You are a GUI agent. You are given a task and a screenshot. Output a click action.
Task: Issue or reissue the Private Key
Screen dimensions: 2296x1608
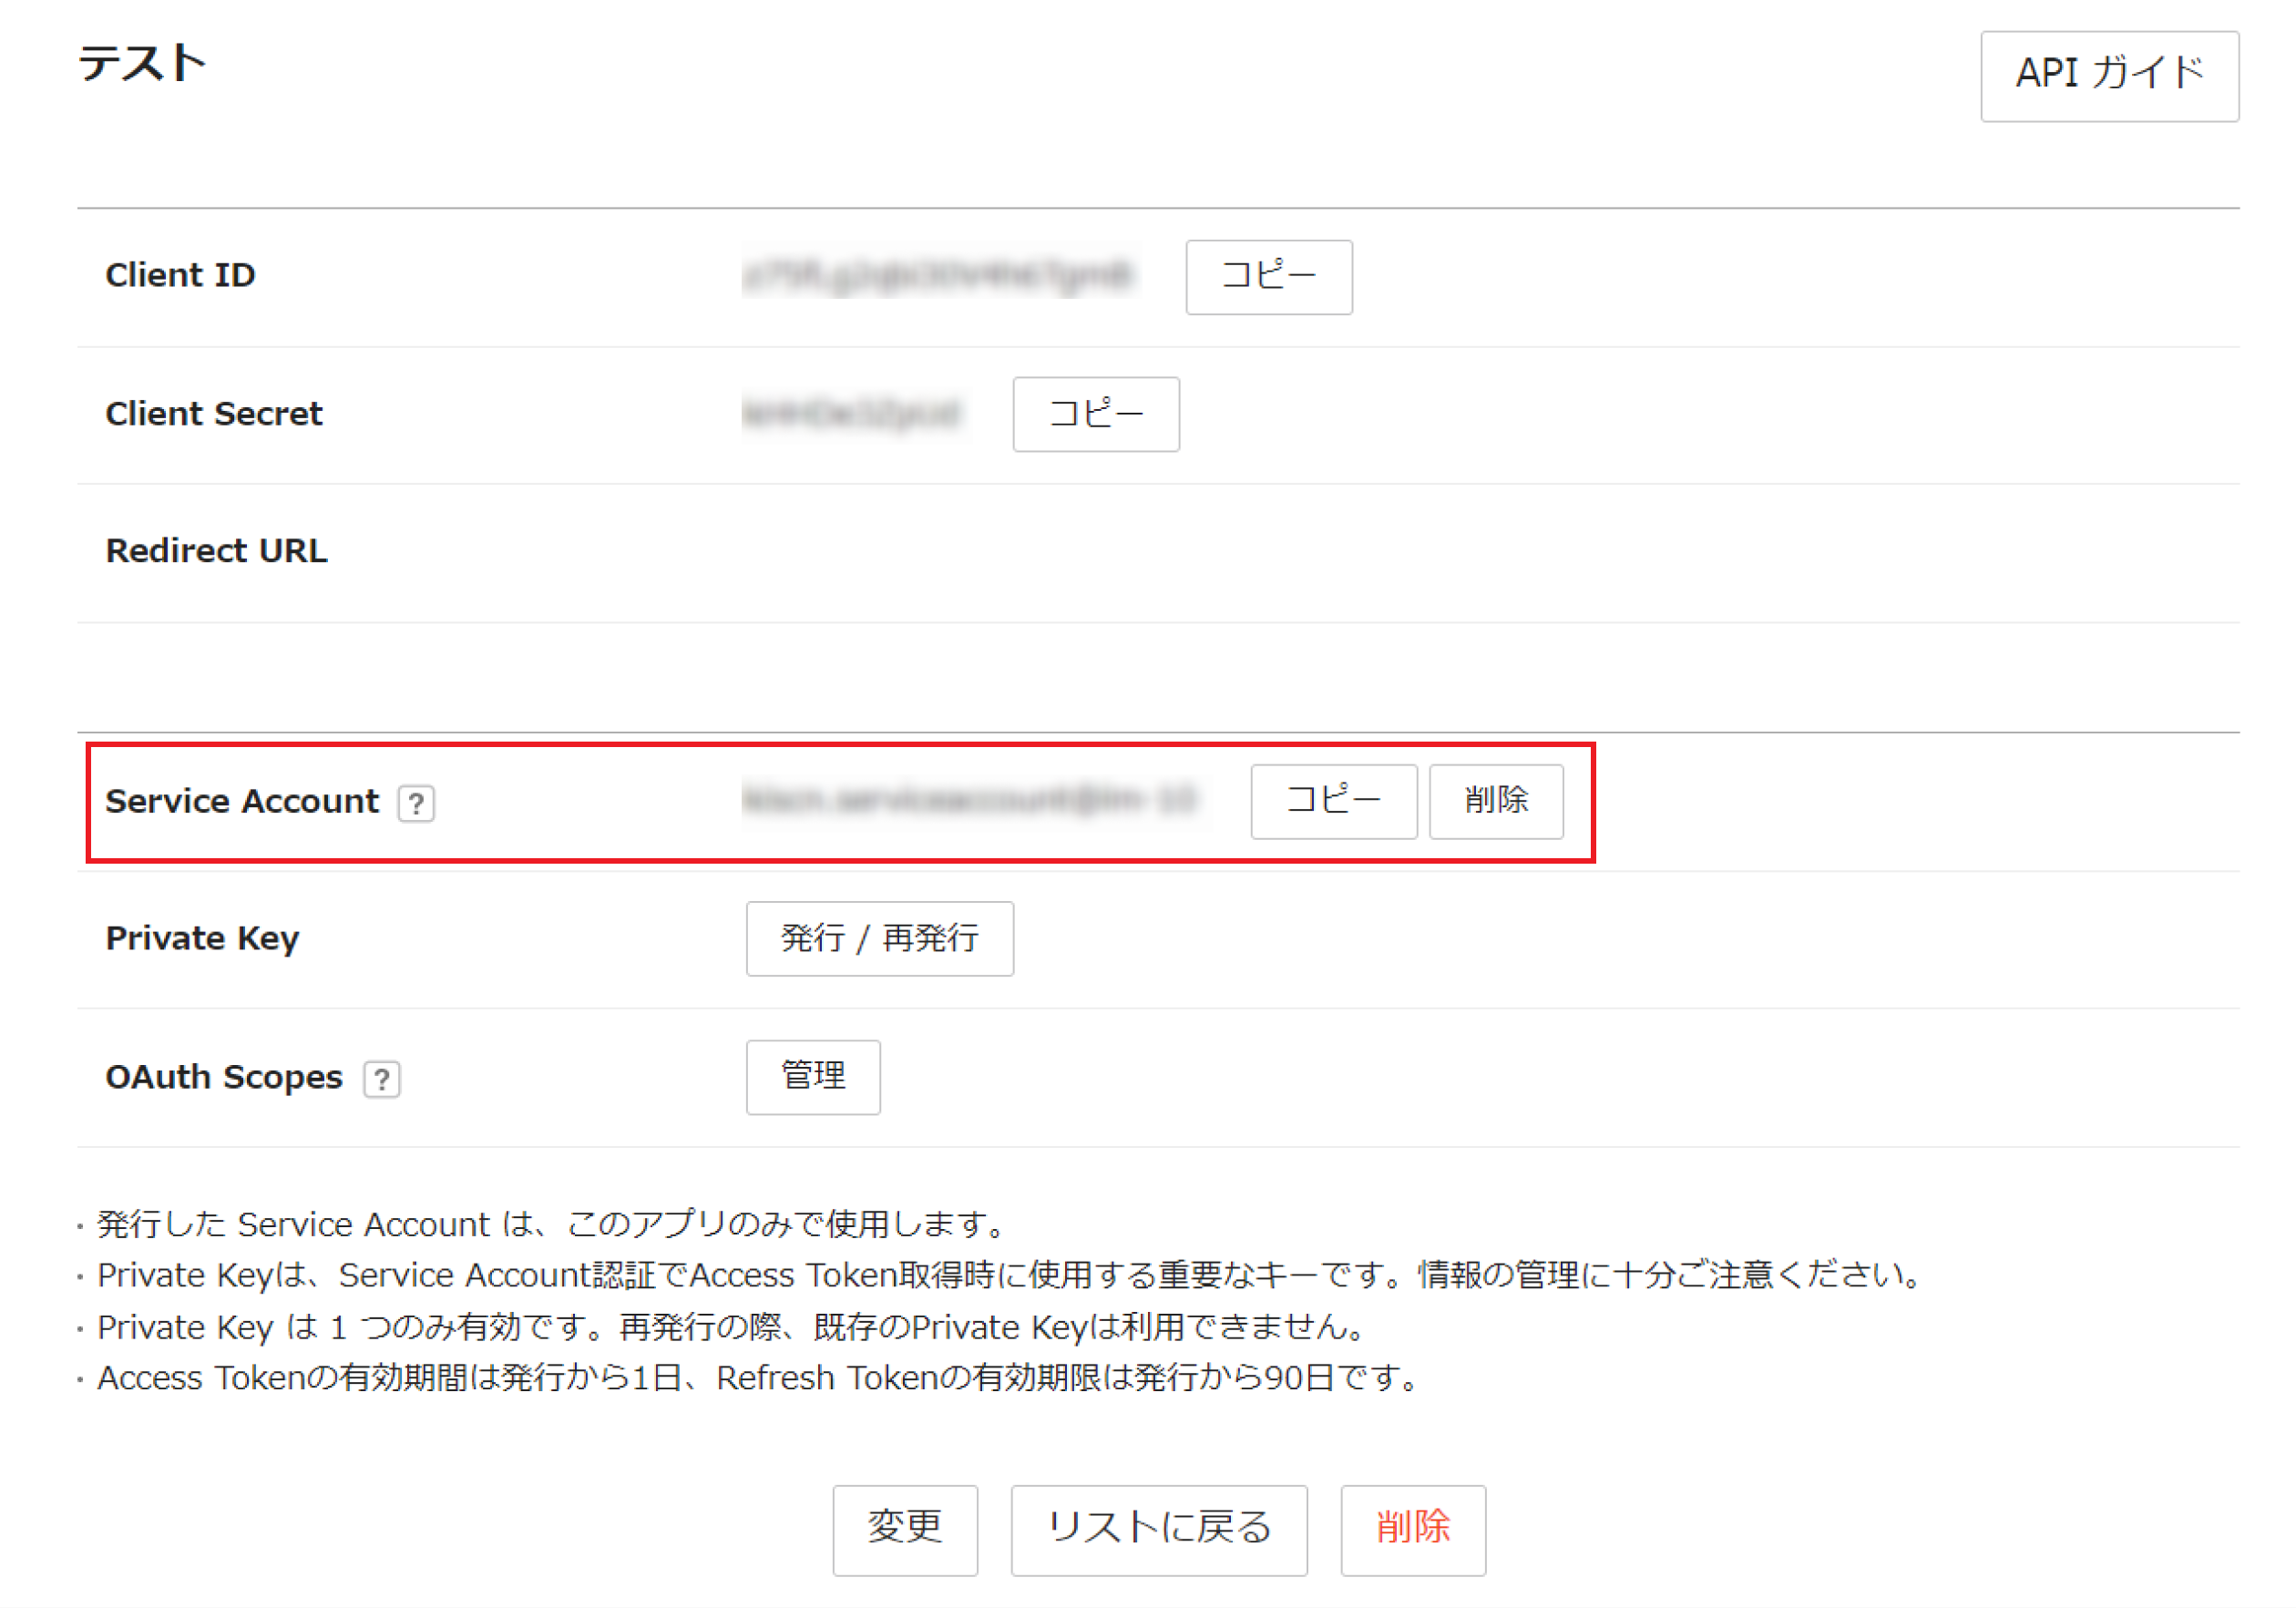pos(879,938)
